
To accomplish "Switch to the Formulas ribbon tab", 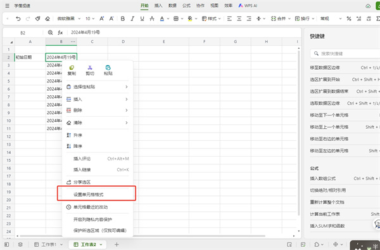I will tap(186, 6).
